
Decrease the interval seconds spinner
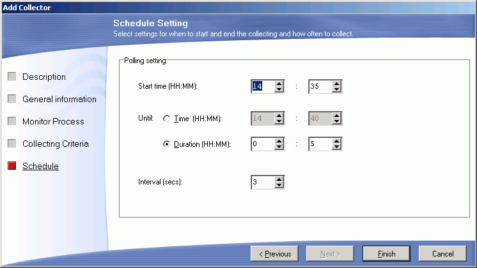[x=279, y=186]
